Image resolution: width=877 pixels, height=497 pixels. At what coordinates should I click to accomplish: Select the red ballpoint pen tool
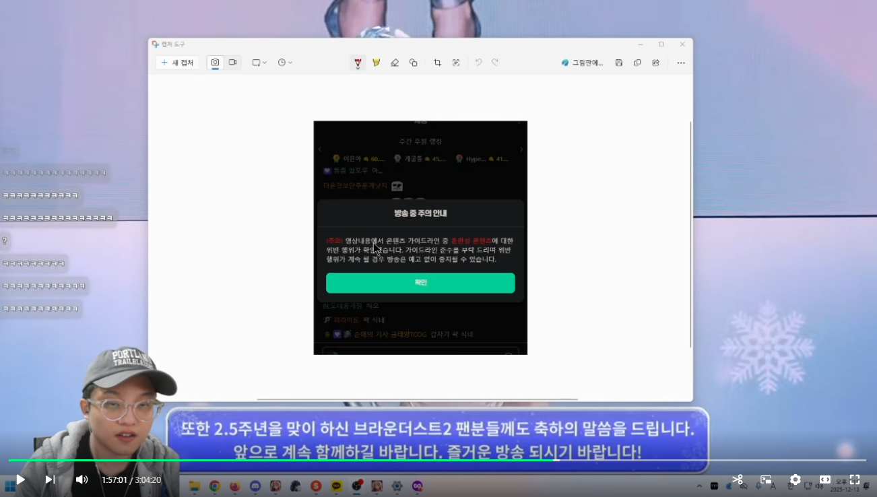pos(358,63)
